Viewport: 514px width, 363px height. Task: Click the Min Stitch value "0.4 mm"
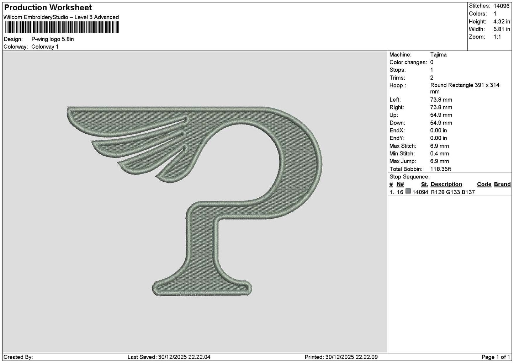439,153
